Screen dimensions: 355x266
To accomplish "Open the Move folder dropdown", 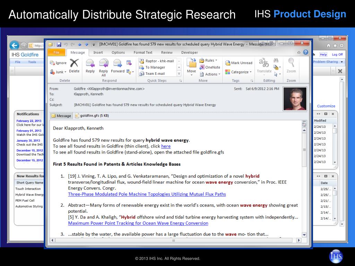I will [x=191, y=67].
